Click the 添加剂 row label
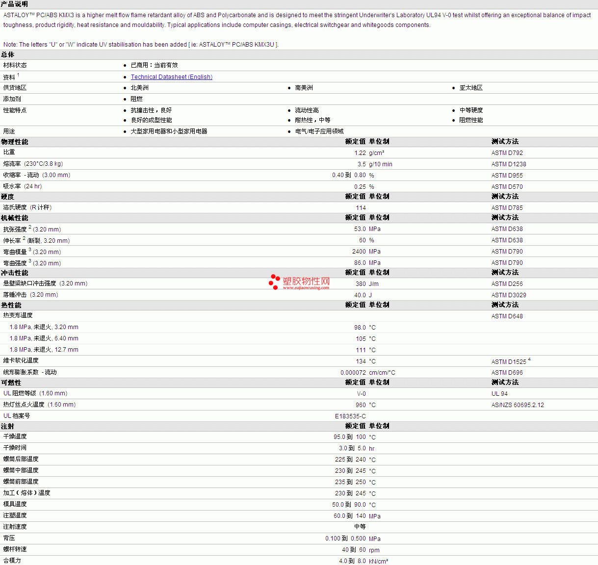598x565 pixels. pos(12,99)
